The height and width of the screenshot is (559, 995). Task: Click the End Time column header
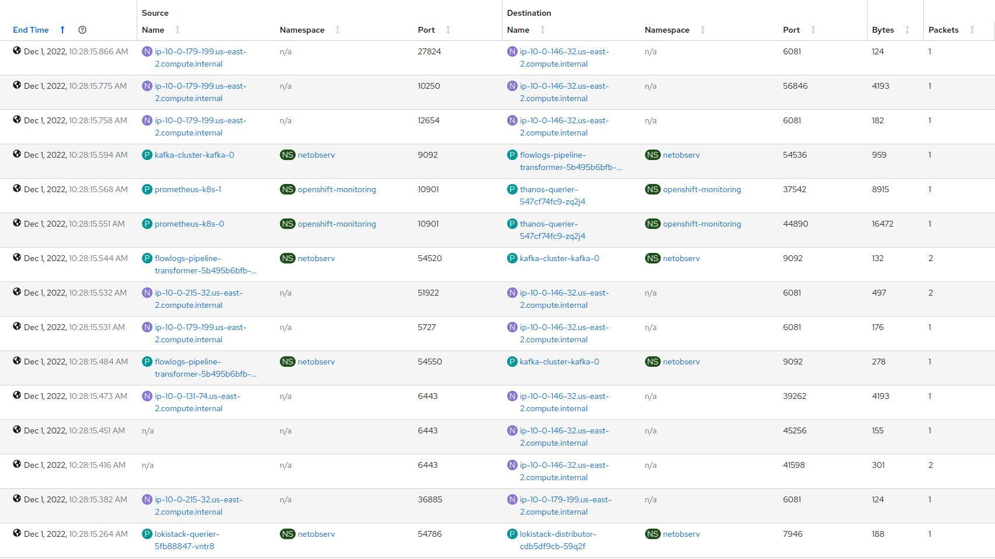31,30
